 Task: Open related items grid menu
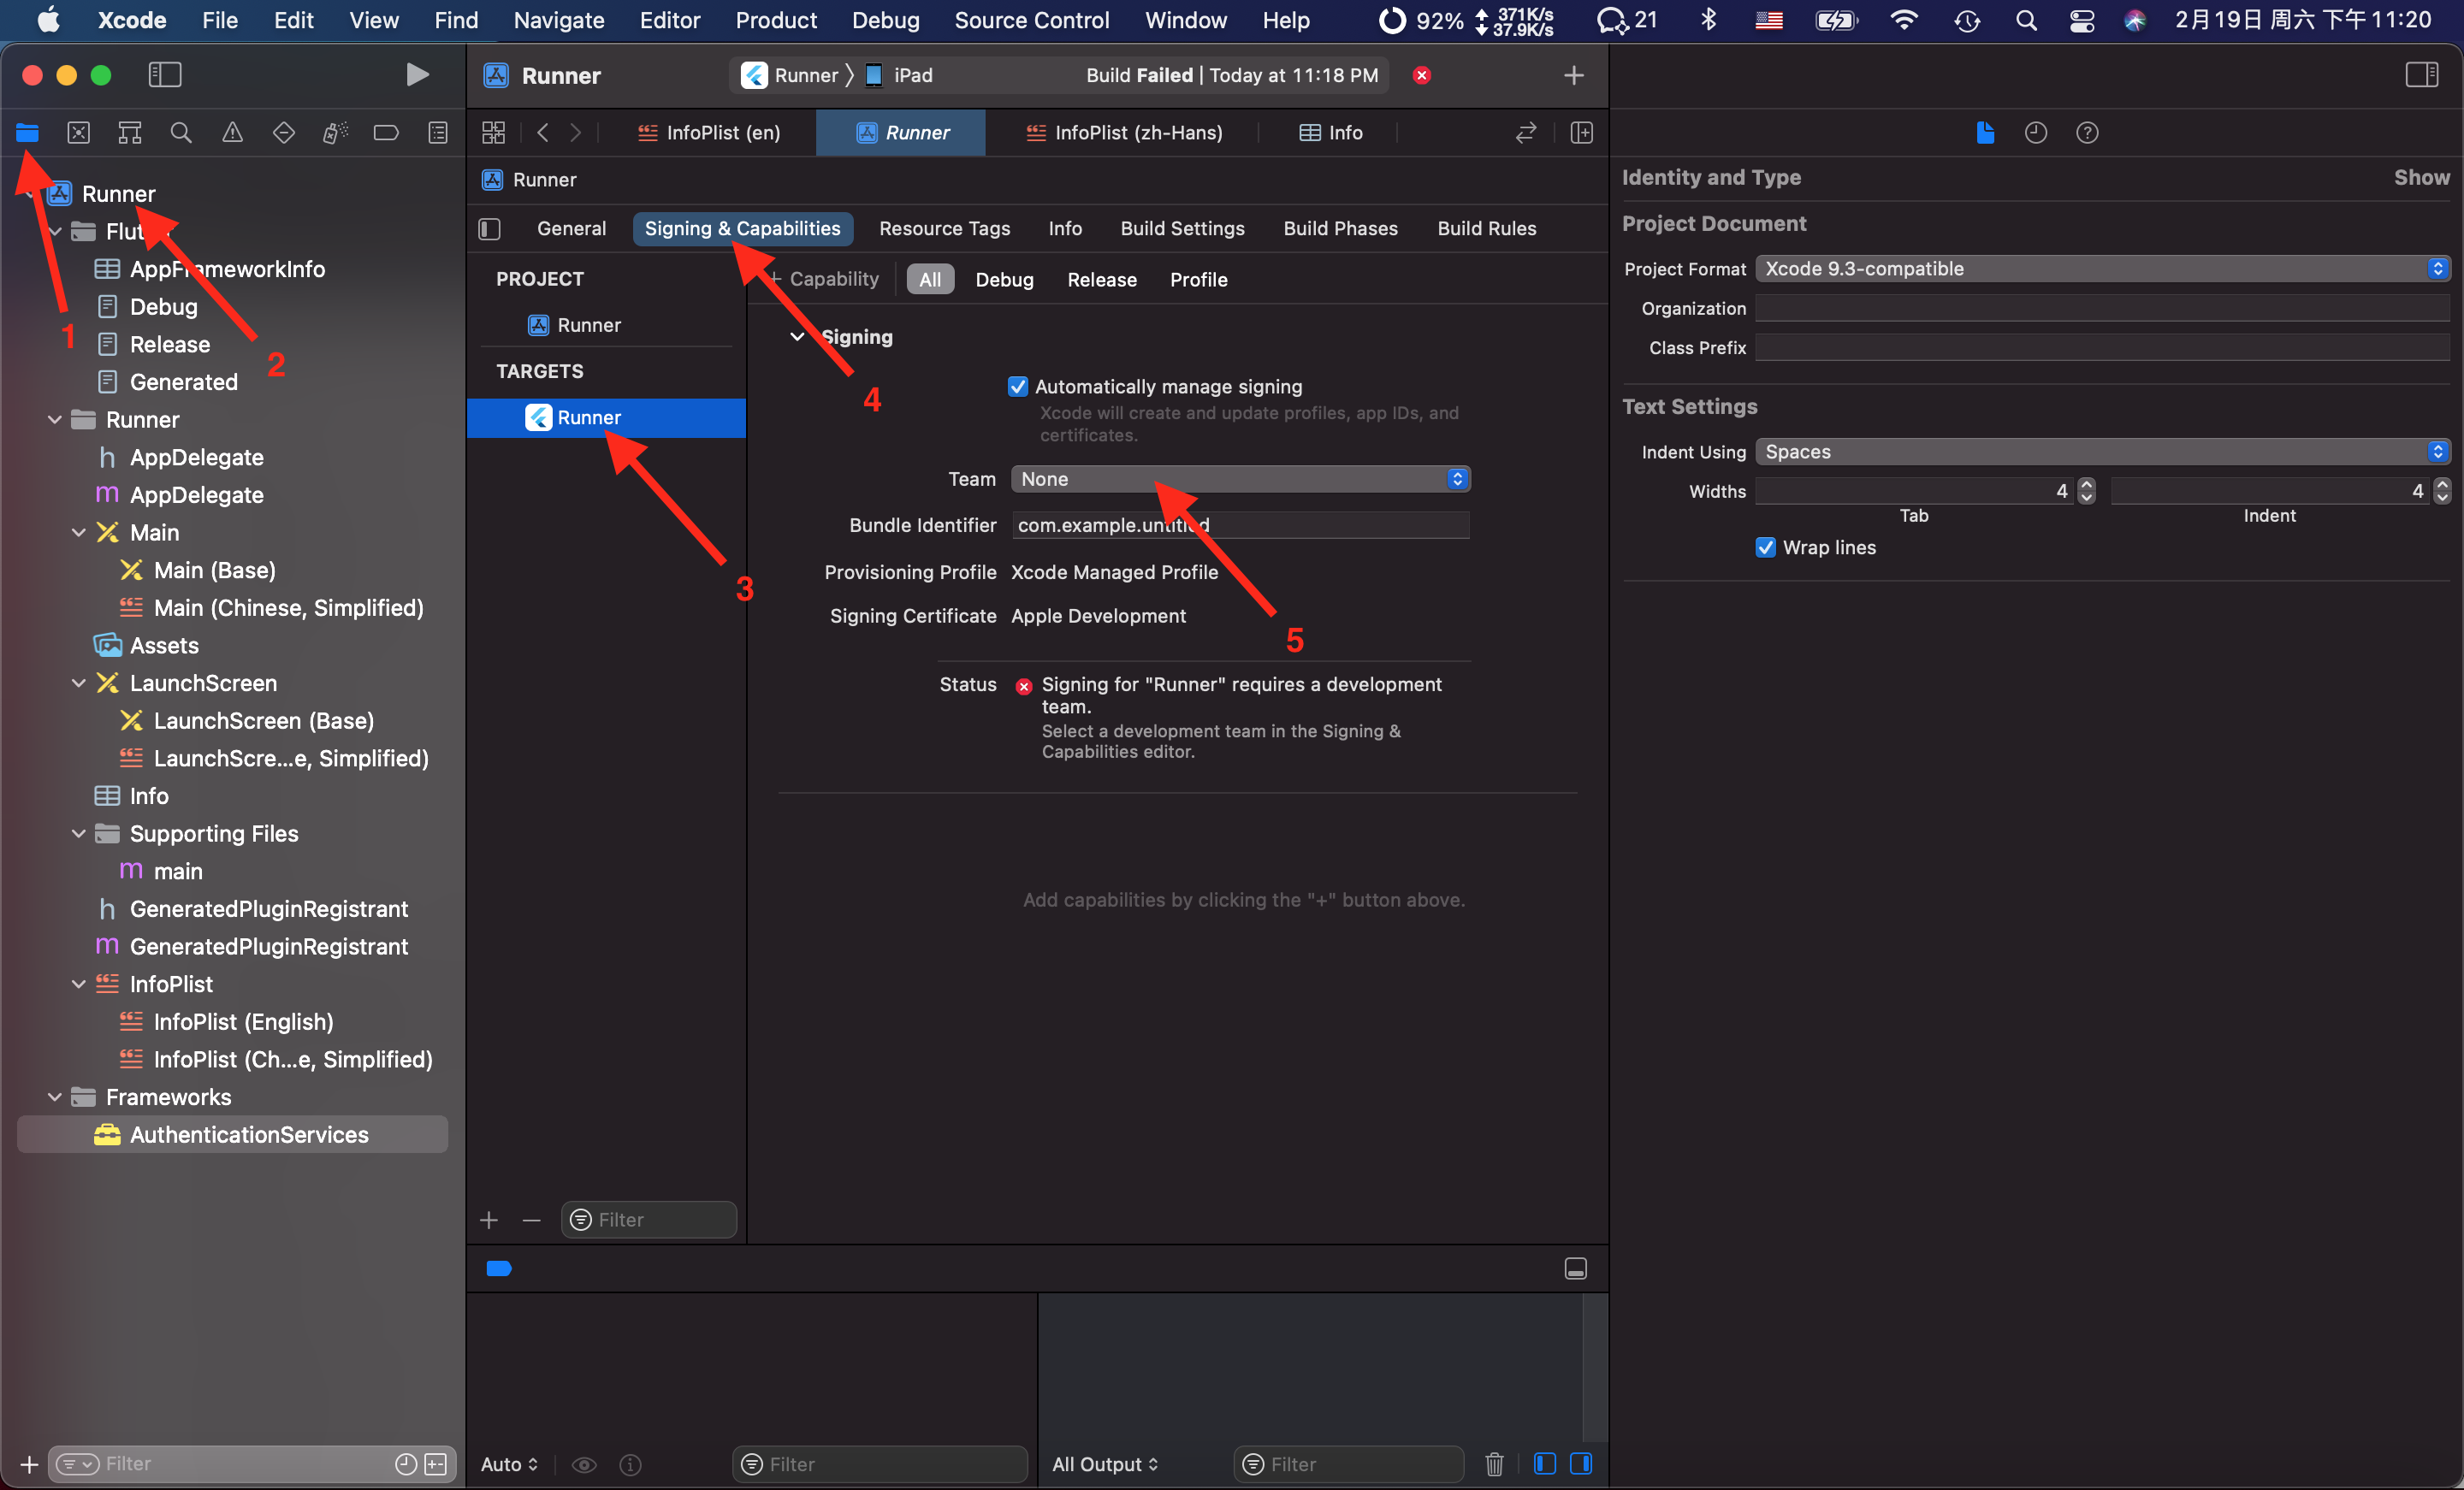[x=494, y=132]
